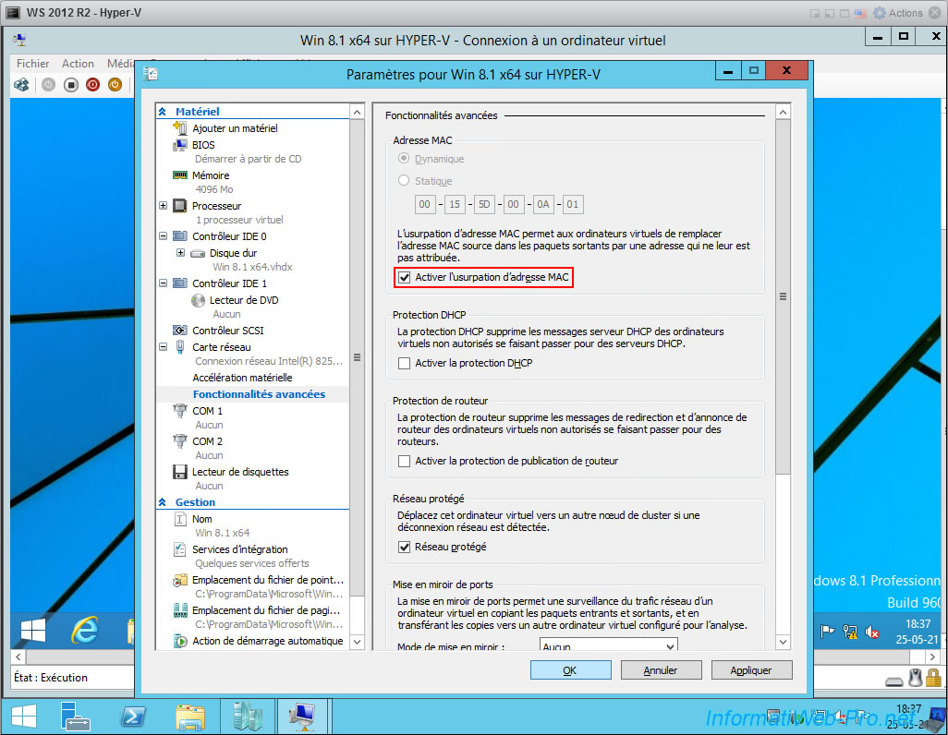Screen dimensions: 948x735
Task: Collapse the Contrôleur IDE 0 node
Action: tap(164, 235)
